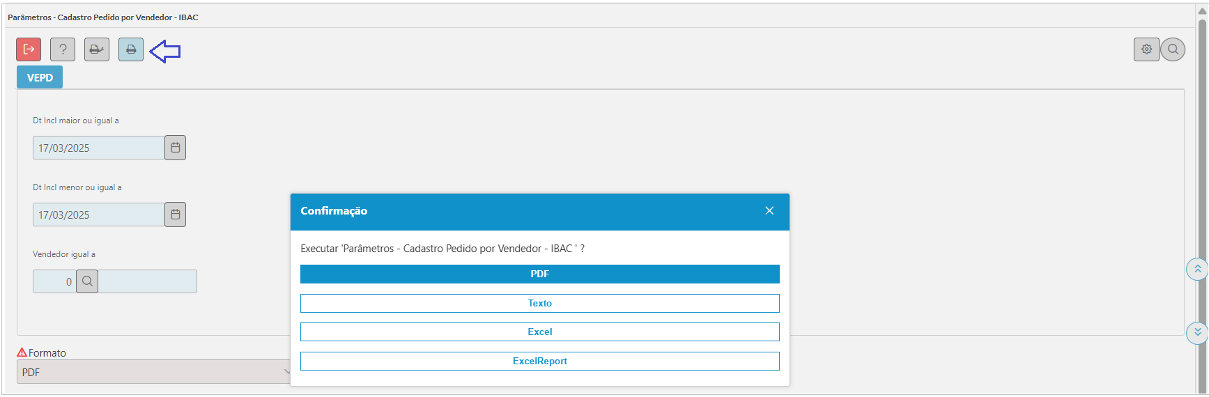Image resolution: width=1209 pixels, height=397 pixels.
Task: Click the magnifier search icon at top right
Action: click(x=1173, y=49)
